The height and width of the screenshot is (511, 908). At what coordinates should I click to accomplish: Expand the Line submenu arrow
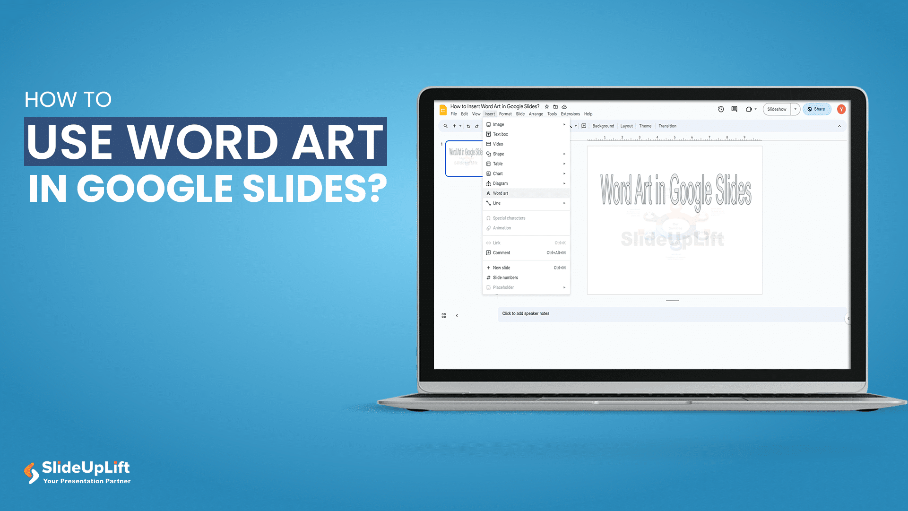564,203
